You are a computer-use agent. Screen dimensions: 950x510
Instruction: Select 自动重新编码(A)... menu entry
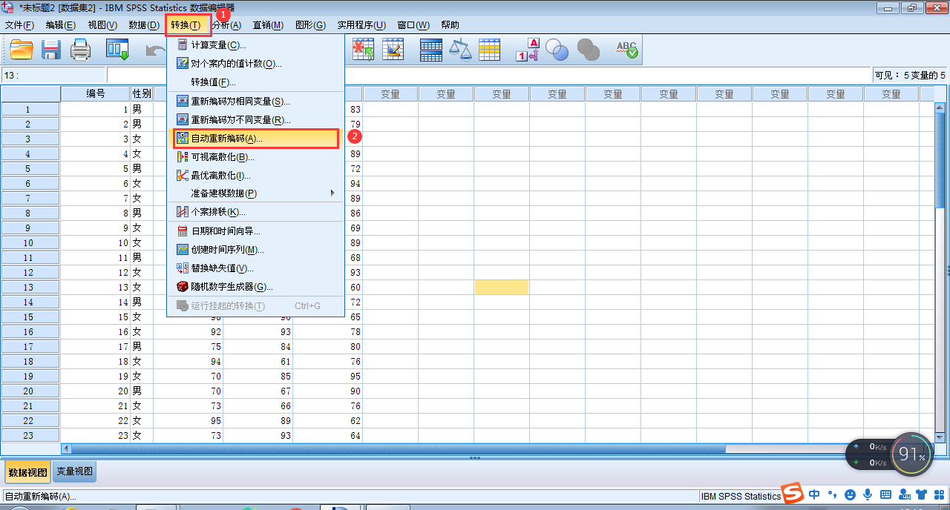tap(255, 139)
